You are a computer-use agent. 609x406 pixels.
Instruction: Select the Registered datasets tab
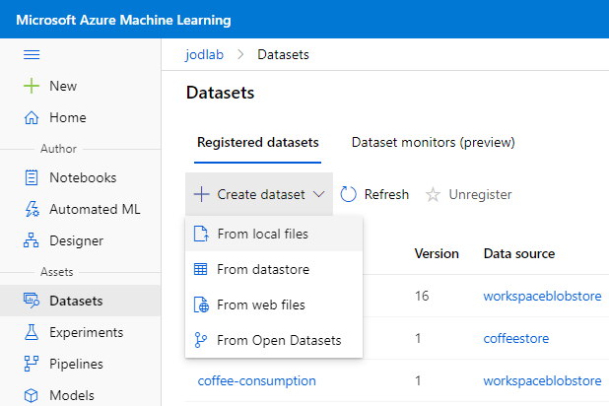pos(257,143)
